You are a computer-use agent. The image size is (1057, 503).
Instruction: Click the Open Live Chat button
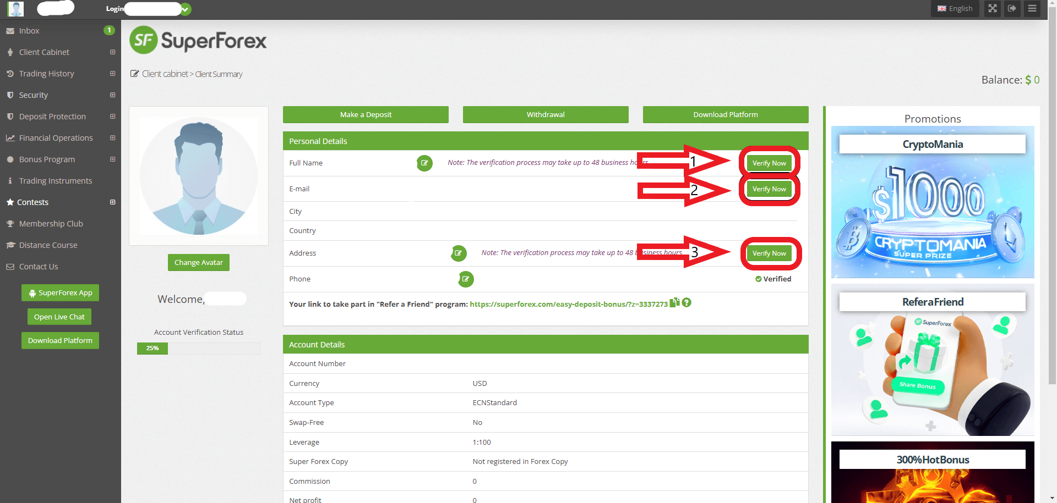coord(59,317)
